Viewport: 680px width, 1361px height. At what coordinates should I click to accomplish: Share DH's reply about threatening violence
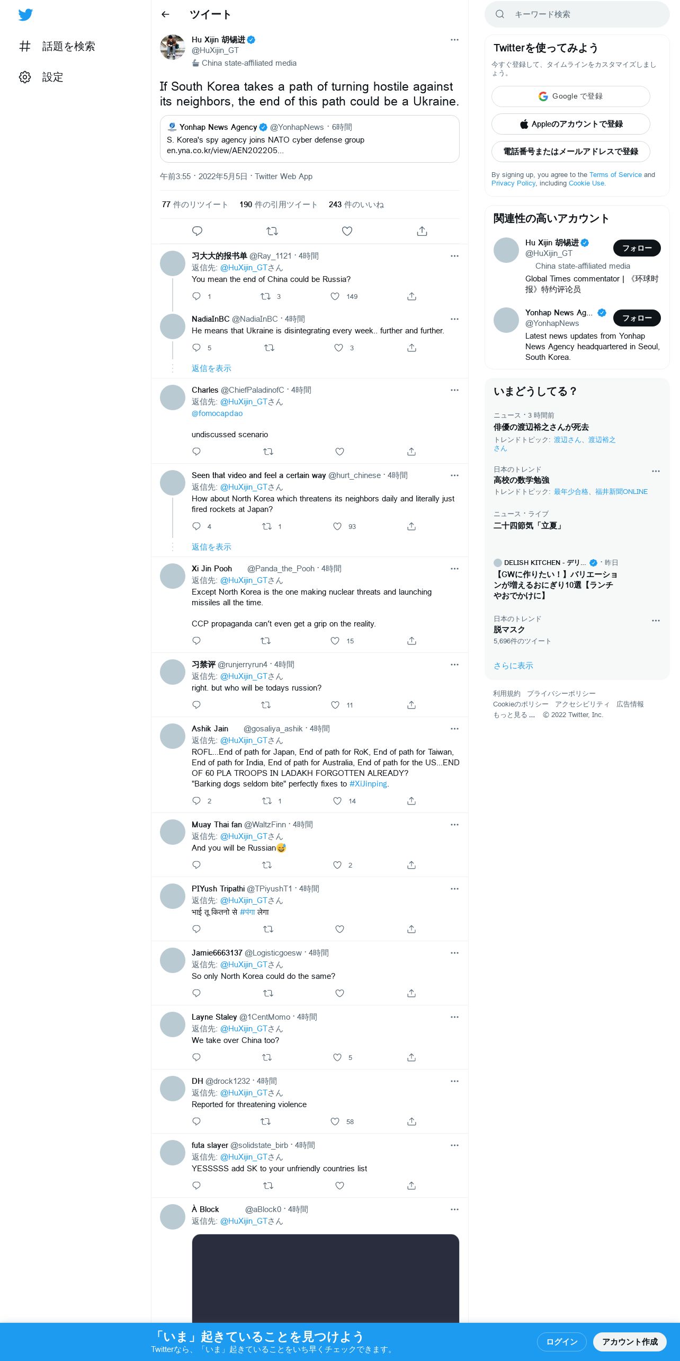(411, 1121)
